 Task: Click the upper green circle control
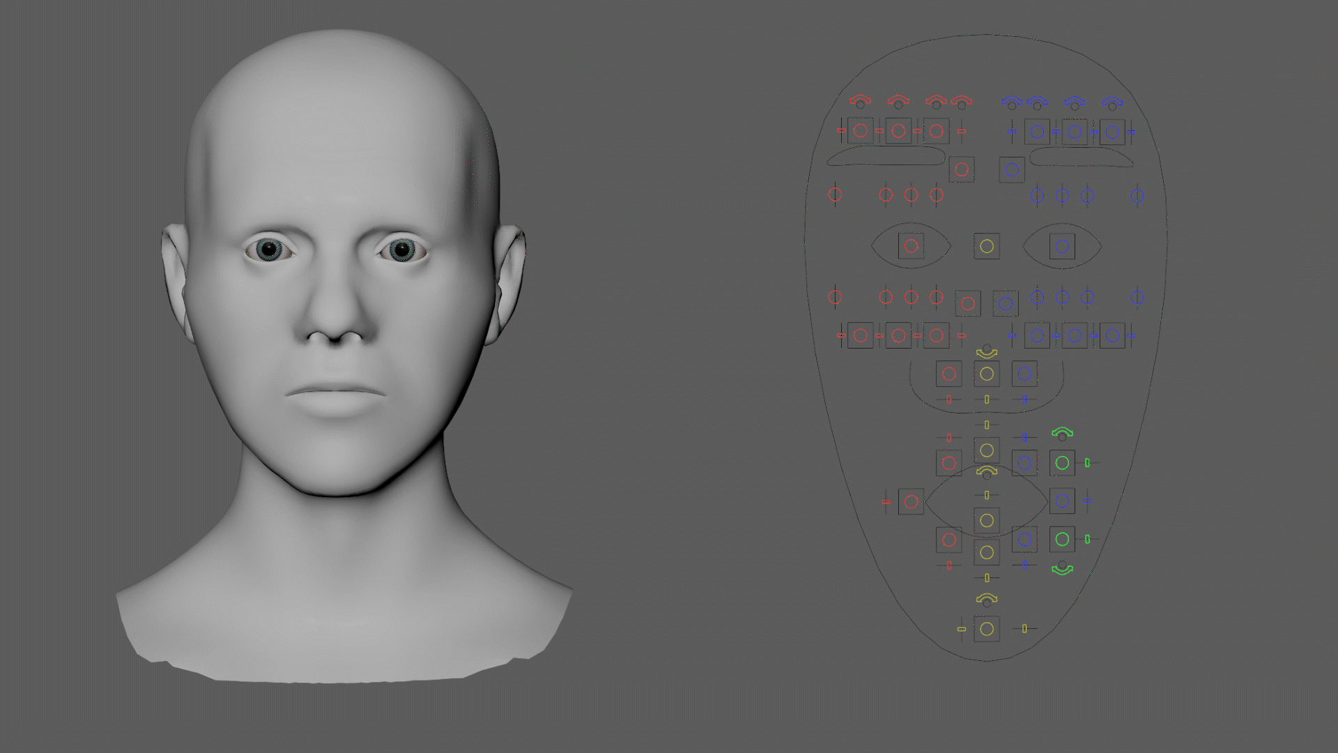[x=1061, y=462]
